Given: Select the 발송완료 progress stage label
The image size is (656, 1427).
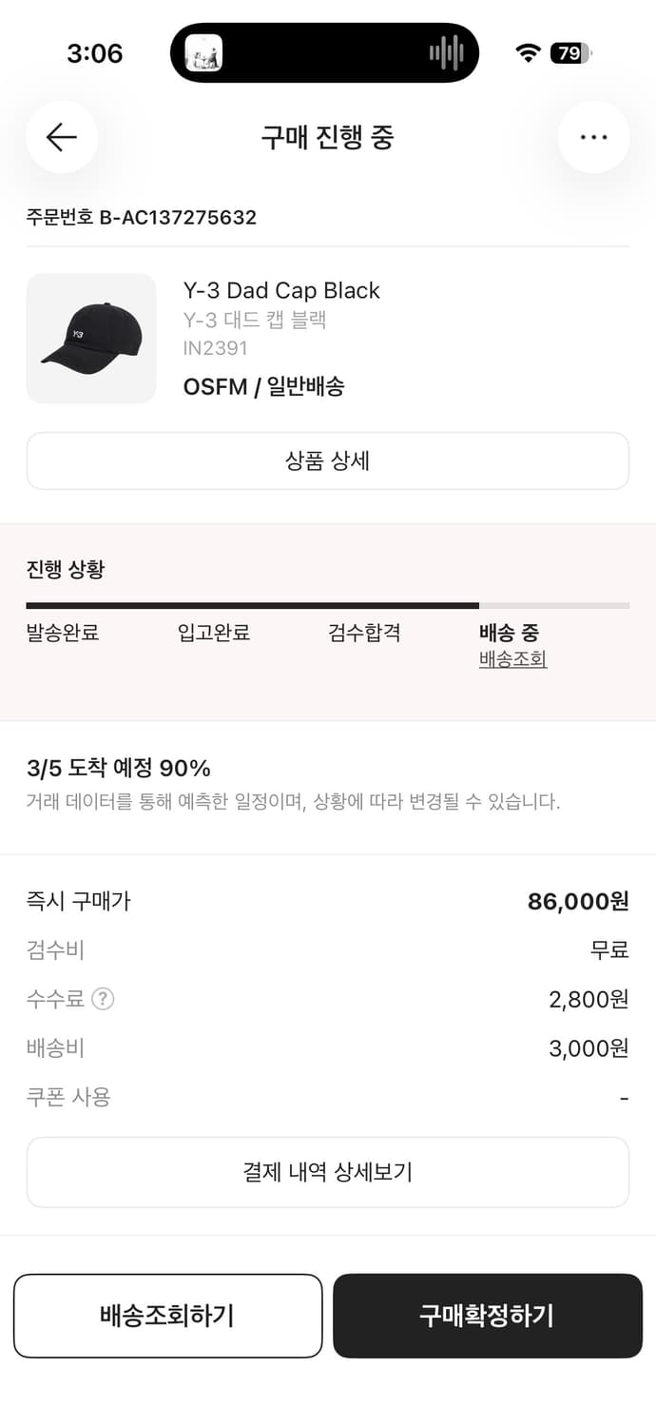Looking at the screenshot, I should 64,633.
